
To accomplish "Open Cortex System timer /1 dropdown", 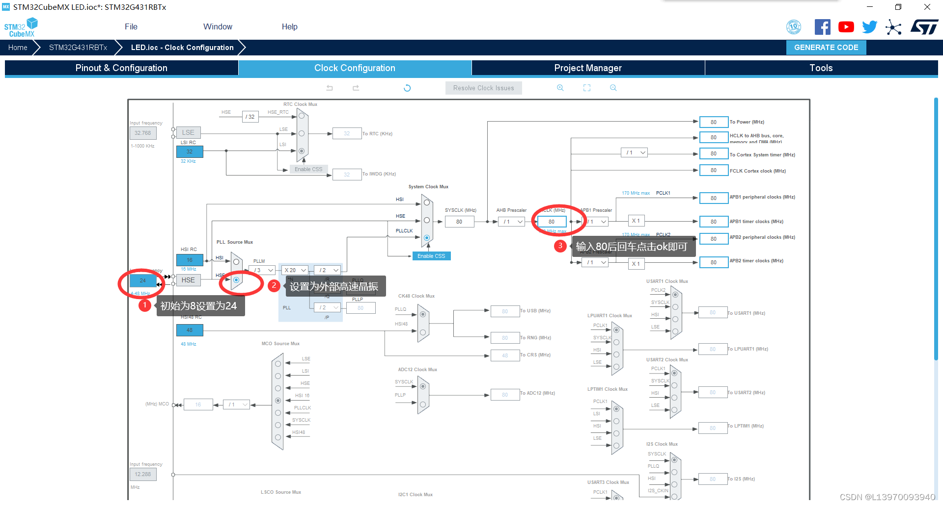I will point(635,152).
